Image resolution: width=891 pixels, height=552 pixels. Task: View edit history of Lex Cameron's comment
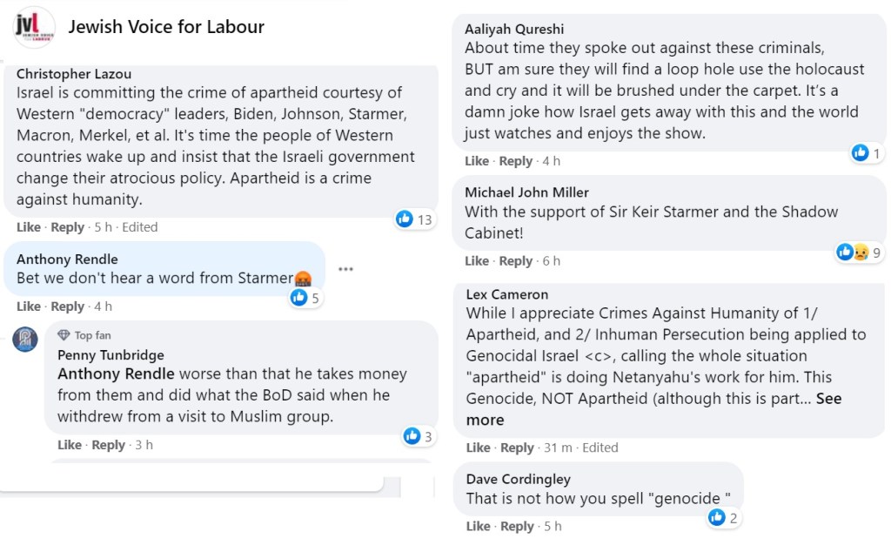pyautogui.click(x=600, y=448)
